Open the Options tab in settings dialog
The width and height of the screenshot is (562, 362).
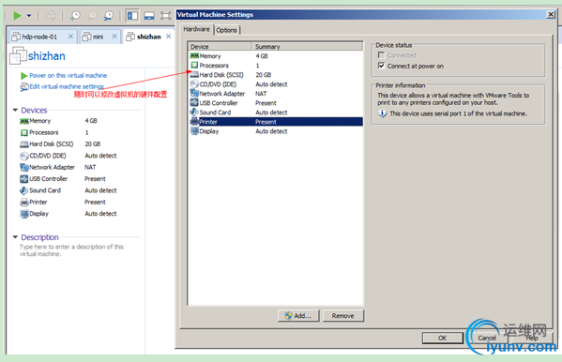pyautogui.click(x=226, y=30)
